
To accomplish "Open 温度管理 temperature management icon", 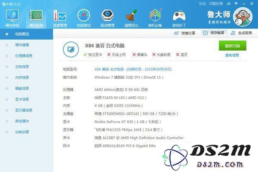I will tap(60, 15).
